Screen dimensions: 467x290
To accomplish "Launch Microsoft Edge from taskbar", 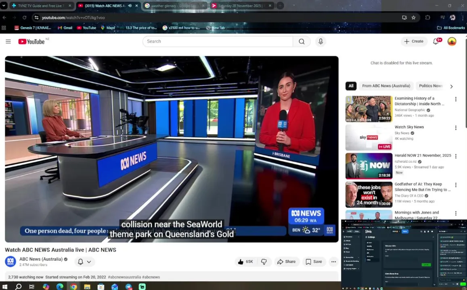I will (60, 286).
